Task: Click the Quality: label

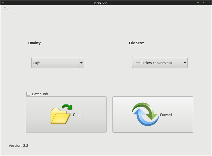Action: [x=35, y=43]
